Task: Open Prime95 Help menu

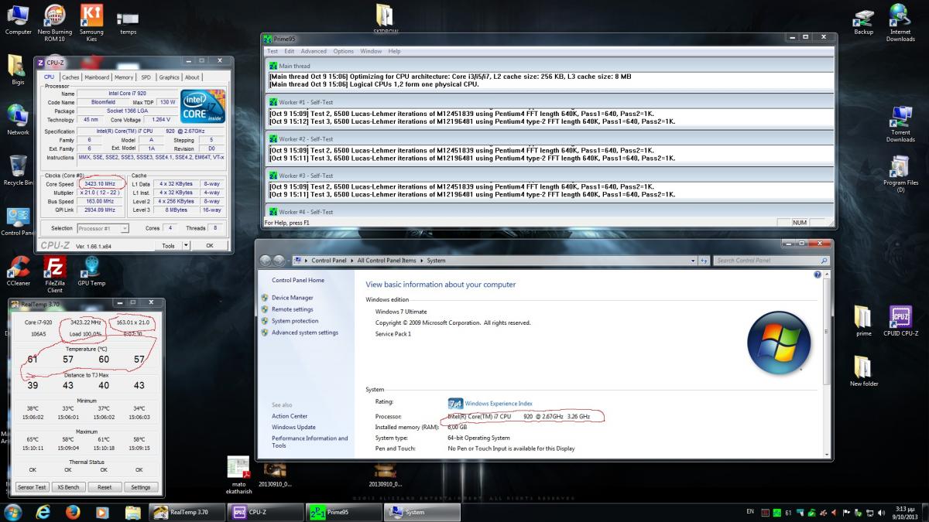Action: [394, 51]
